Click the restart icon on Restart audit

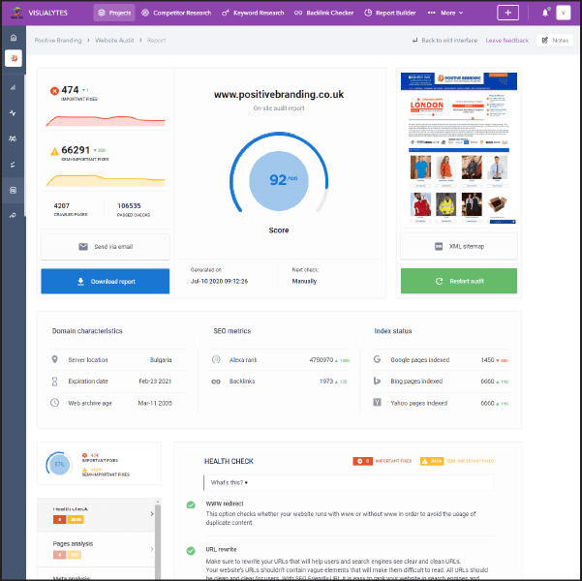click(433, 282)
